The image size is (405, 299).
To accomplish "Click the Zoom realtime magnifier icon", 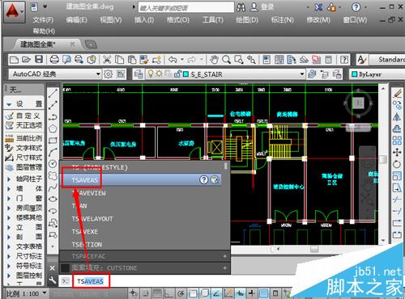I will click(x=226, y=60).
